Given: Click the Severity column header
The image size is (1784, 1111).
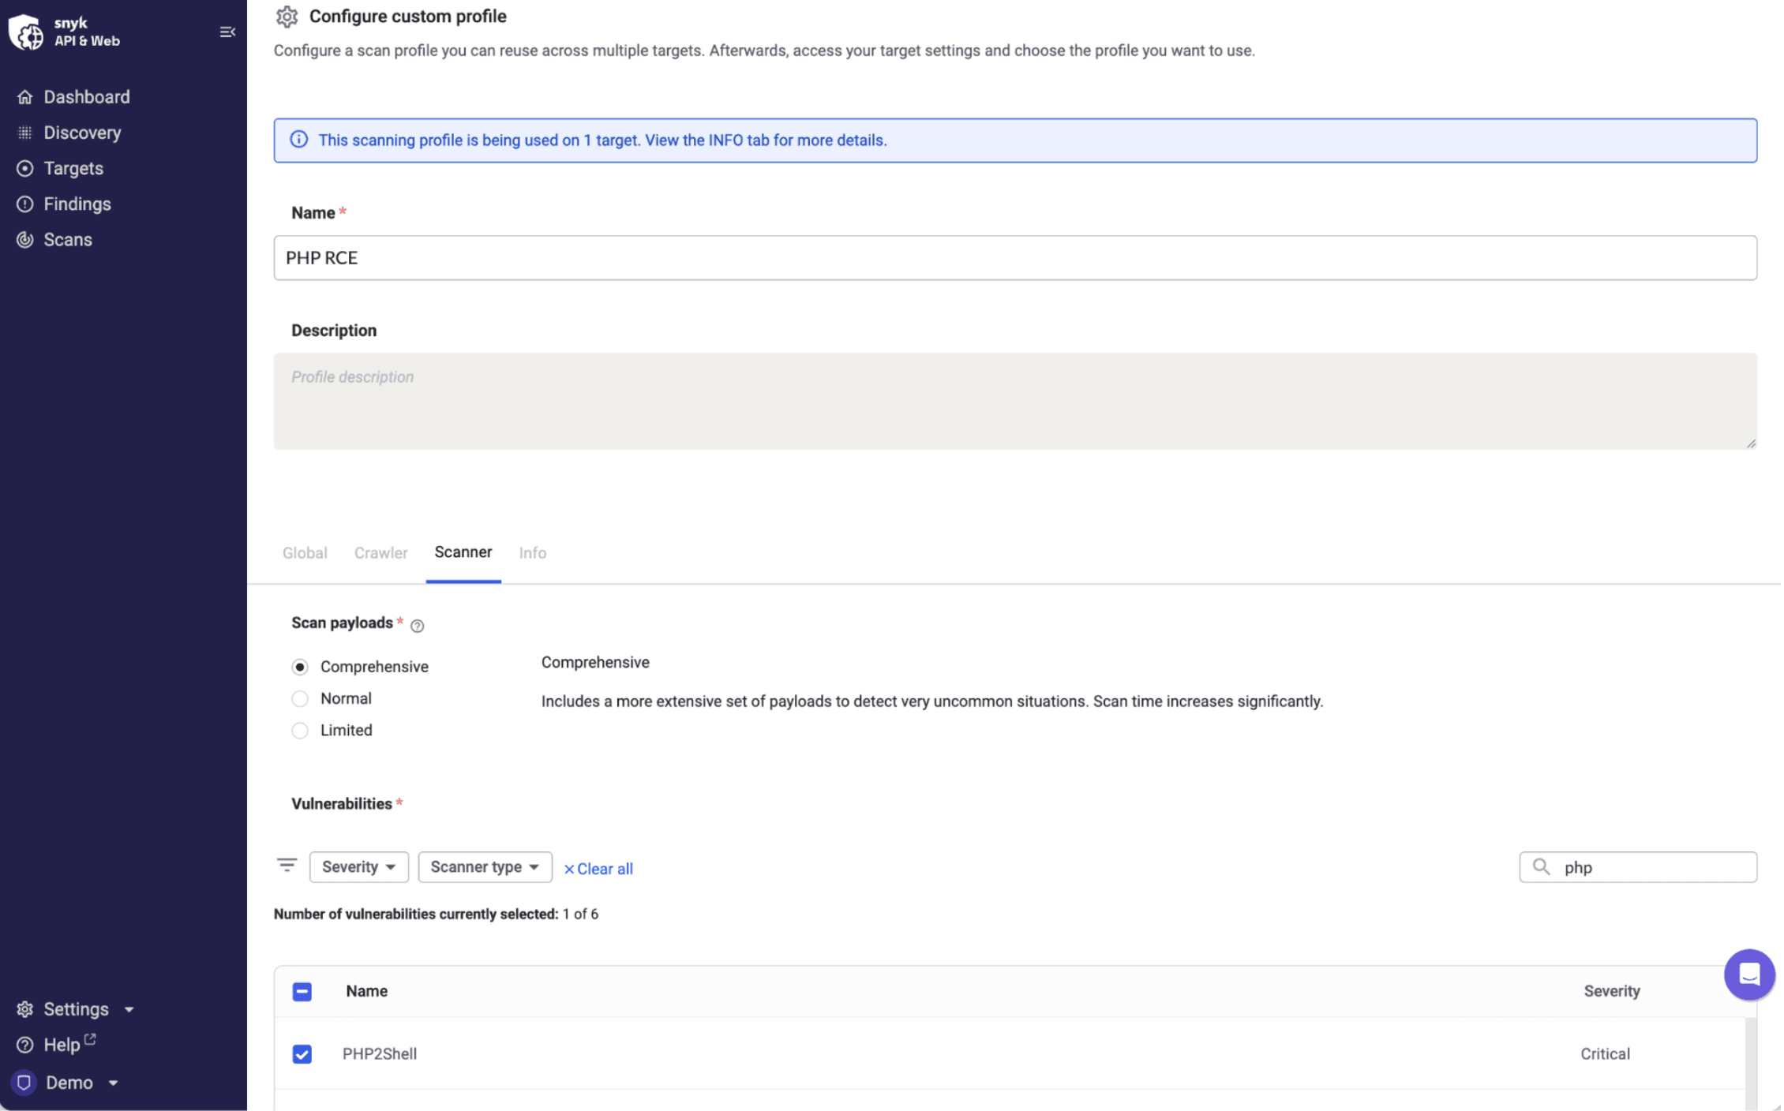Looking at the screenshot, I should [x=1612, y=991].
